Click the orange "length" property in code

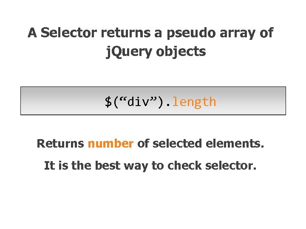pyautogui.click(x=194, y=102)
